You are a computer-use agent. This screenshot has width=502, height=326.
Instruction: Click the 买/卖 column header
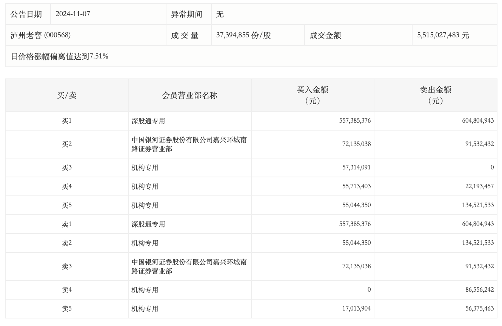point(67,95)
